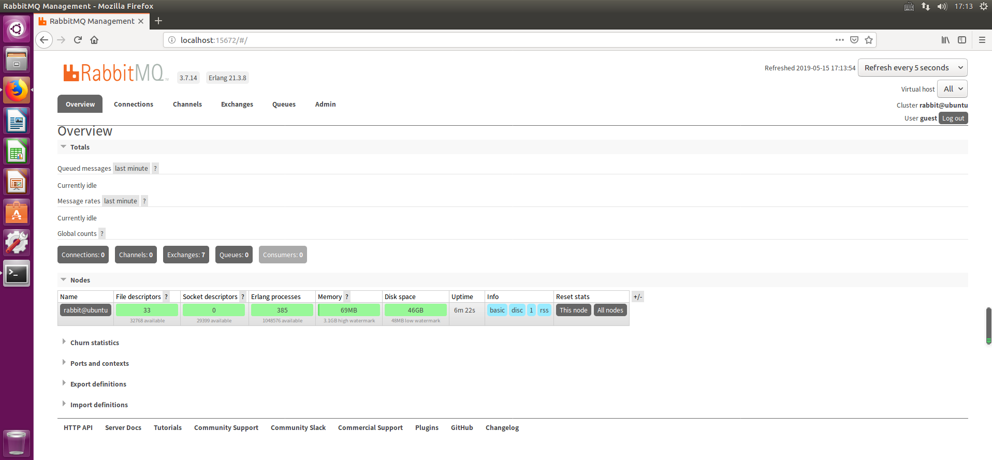The image size is (992, 460).
Task: Click the Firefox back arrow button
Action: (44, 40)
